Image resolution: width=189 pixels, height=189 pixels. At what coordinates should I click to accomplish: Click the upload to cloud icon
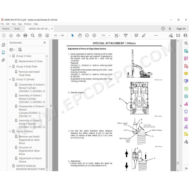[18, 35]
